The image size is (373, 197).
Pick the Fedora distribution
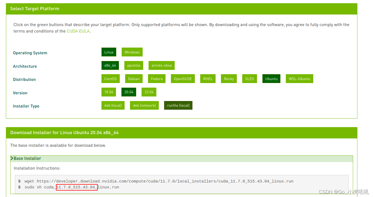coord(157,79)
